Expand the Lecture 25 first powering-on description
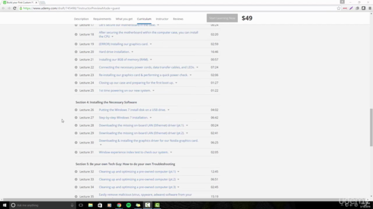373x209 pixels. point(153,91)
